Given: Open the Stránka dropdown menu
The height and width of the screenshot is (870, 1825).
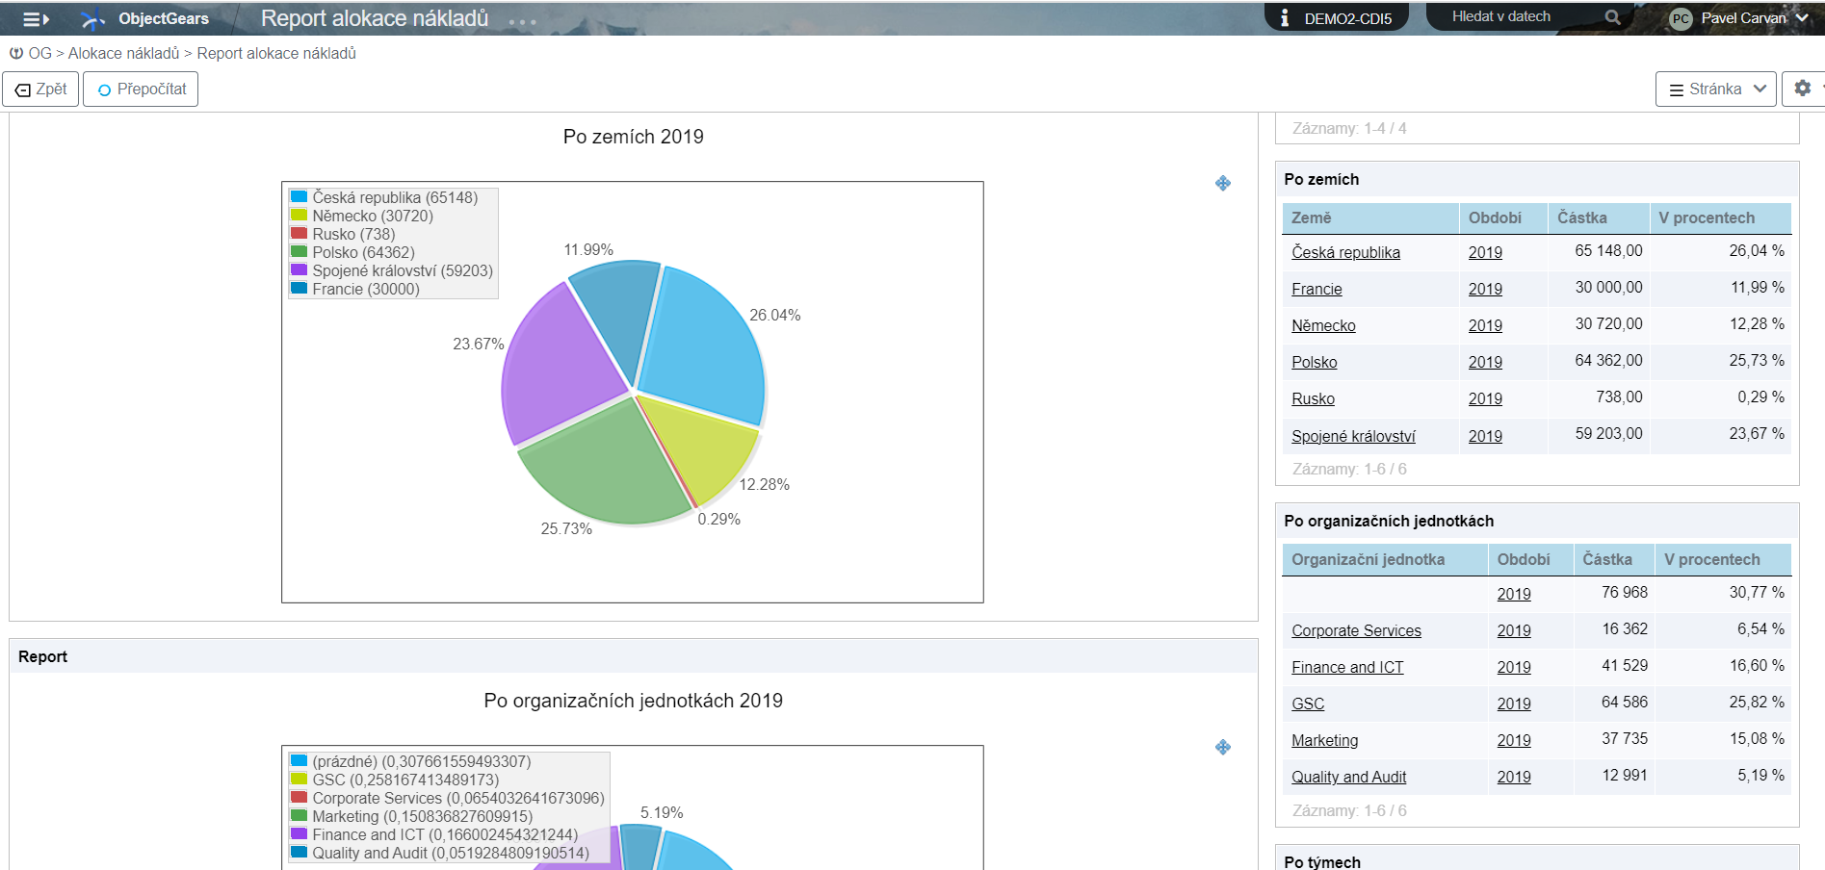Looking at the screenshot, I should [1715, 89].
